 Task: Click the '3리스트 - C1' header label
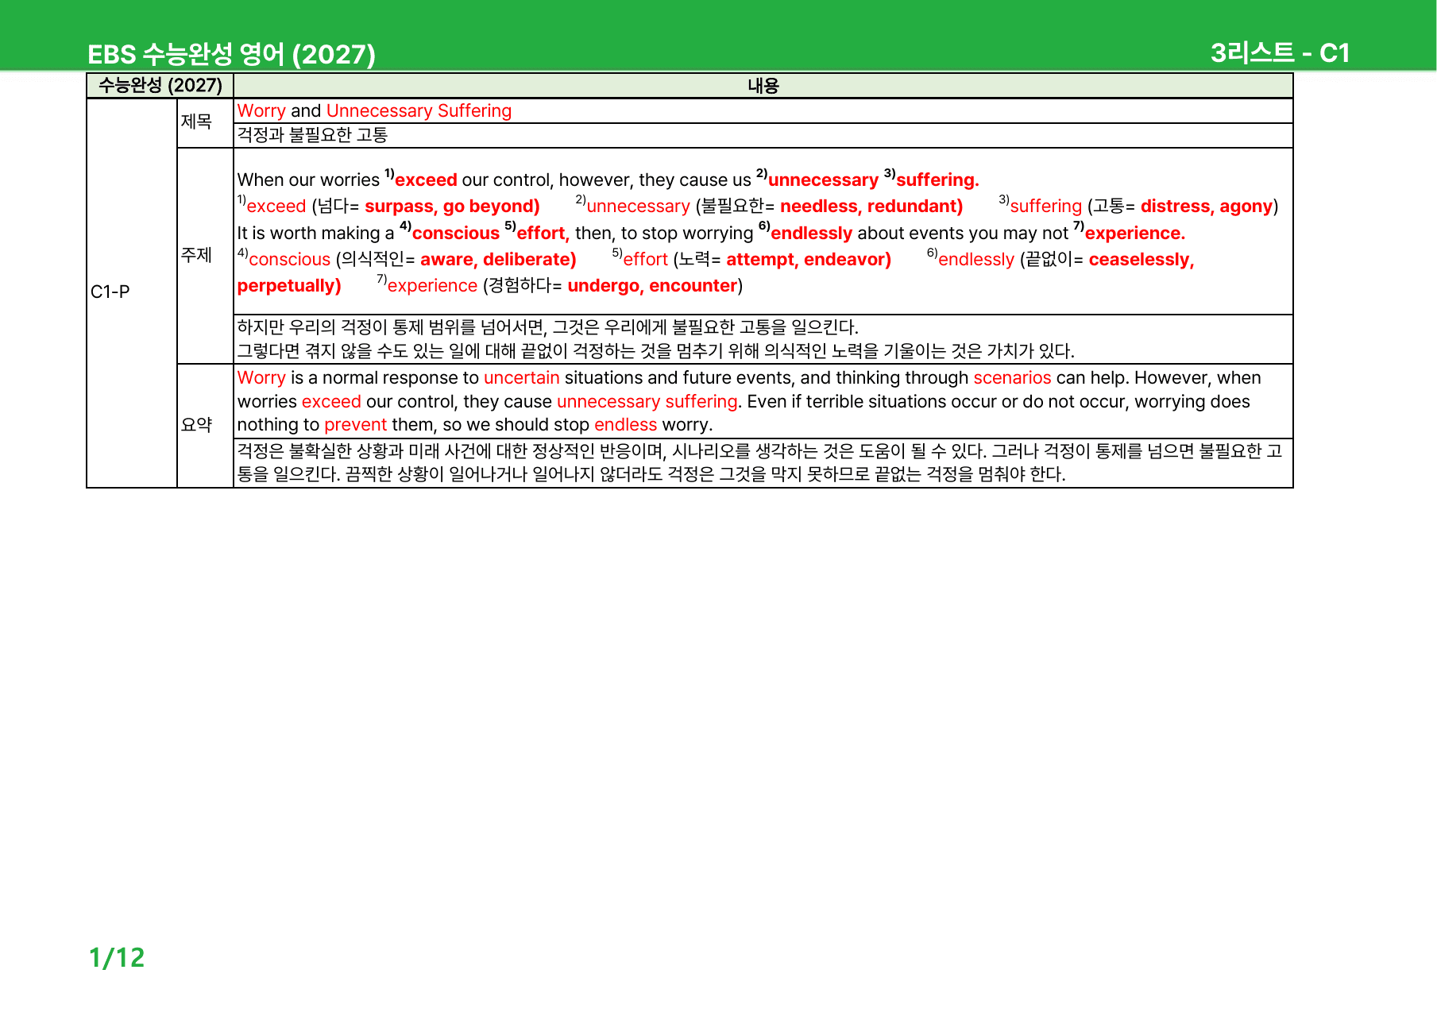coord(1280,52)
